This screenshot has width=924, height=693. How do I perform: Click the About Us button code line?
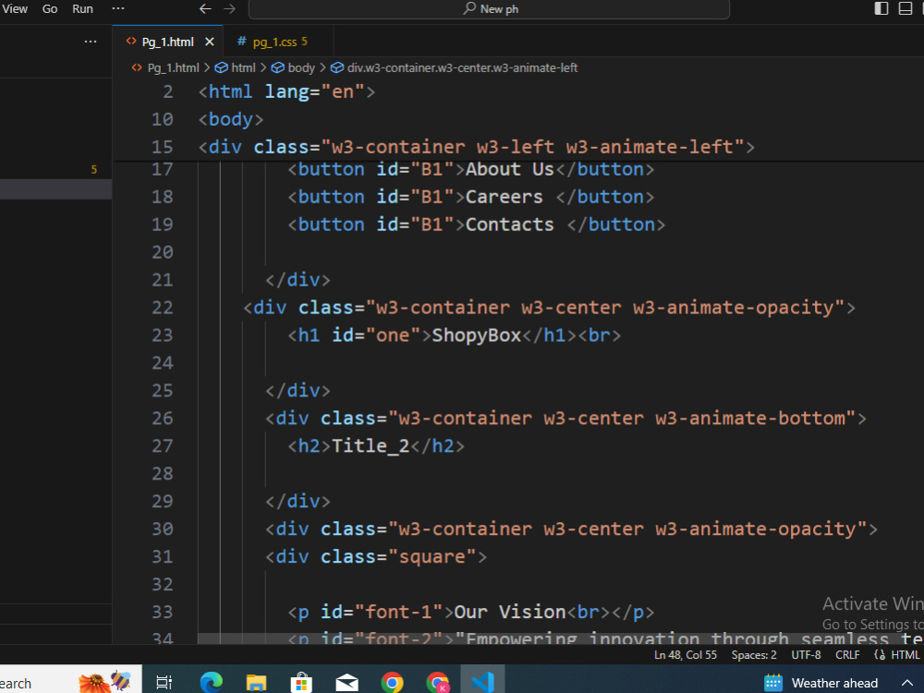coord(471,170)
